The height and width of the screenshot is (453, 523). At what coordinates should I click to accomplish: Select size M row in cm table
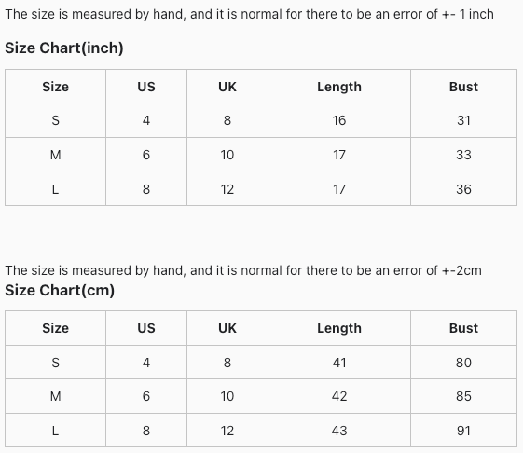click(x=261, y=396)
